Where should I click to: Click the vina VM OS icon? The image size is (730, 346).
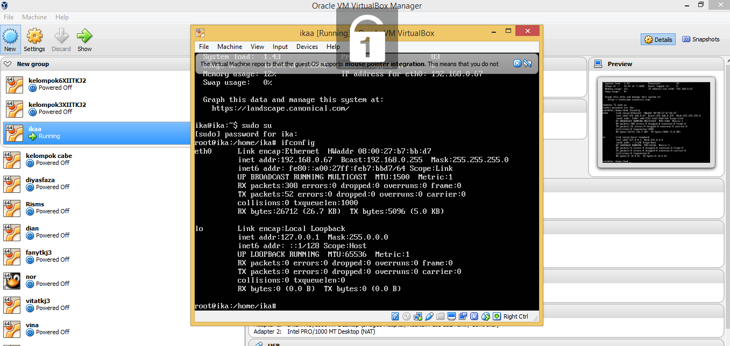(12, 329)
